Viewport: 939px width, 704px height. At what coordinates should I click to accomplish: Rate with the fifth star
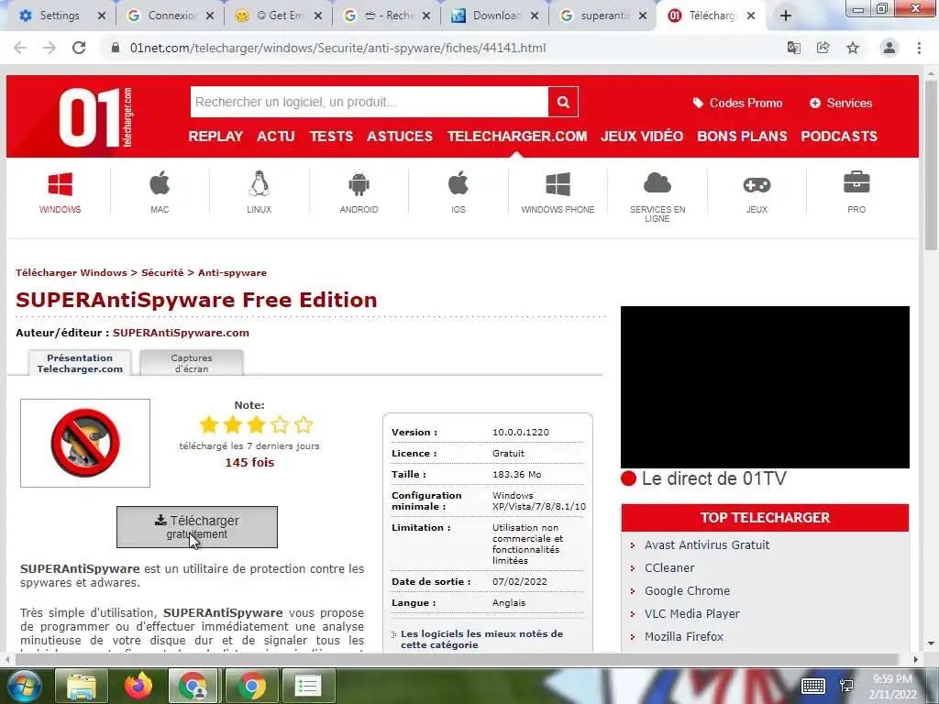point(304,424)
